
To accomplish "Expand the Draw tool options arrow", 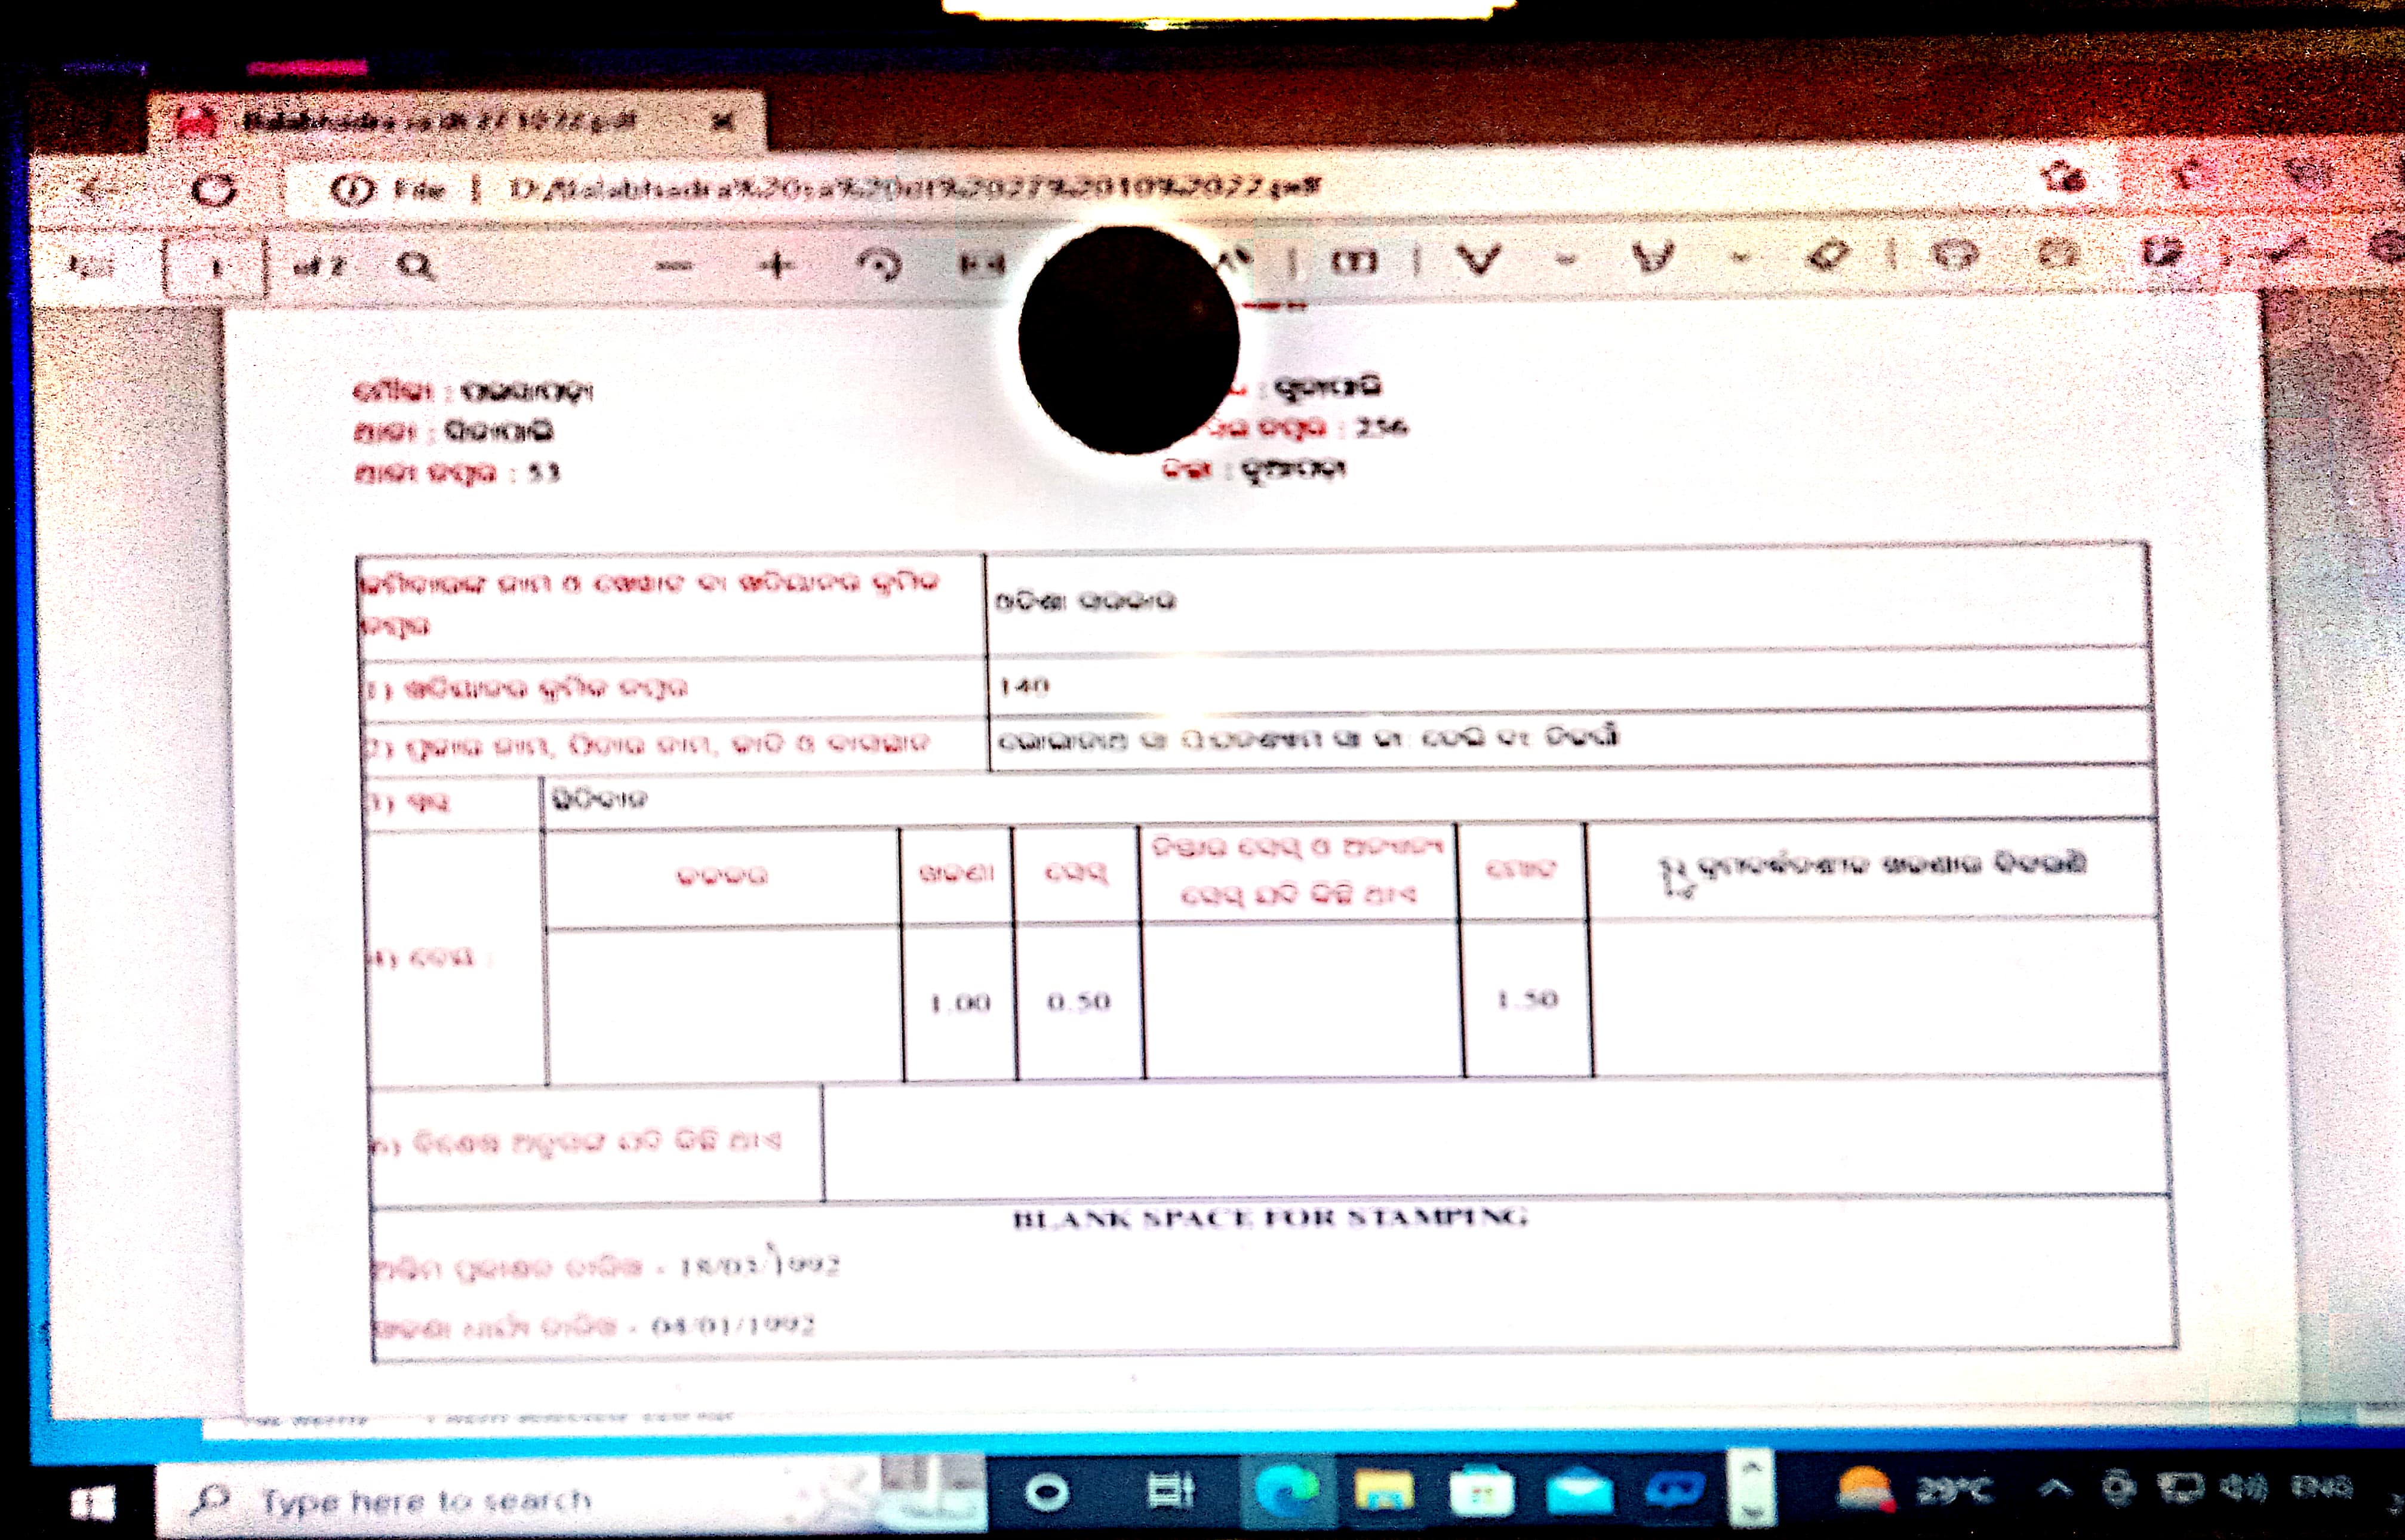I will pyautogui.click(x=1566, y=260).
